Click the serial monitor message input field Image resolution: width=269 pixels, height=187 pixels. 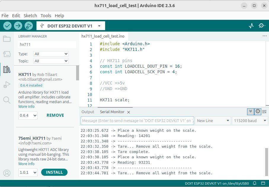[x=137, y=121]
